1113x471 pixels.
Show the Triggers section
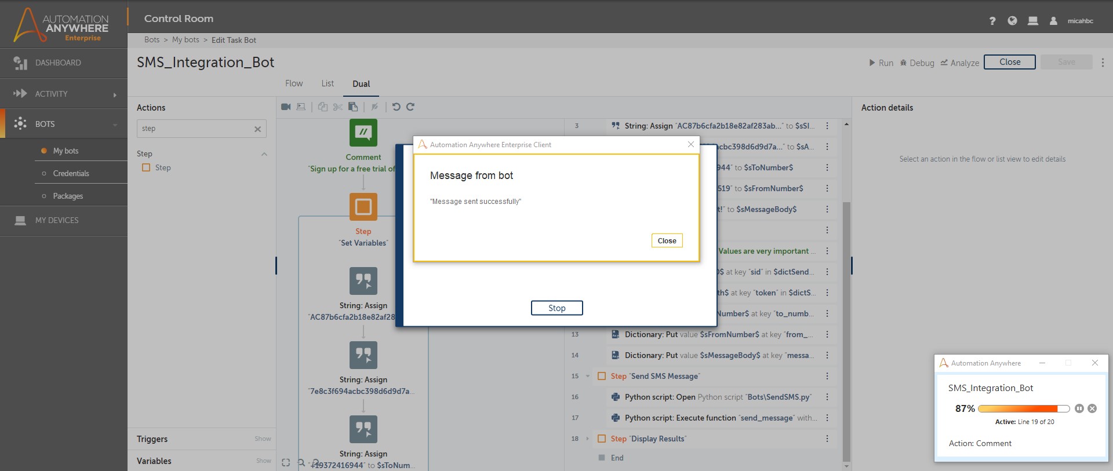click(x=263, y=439)
